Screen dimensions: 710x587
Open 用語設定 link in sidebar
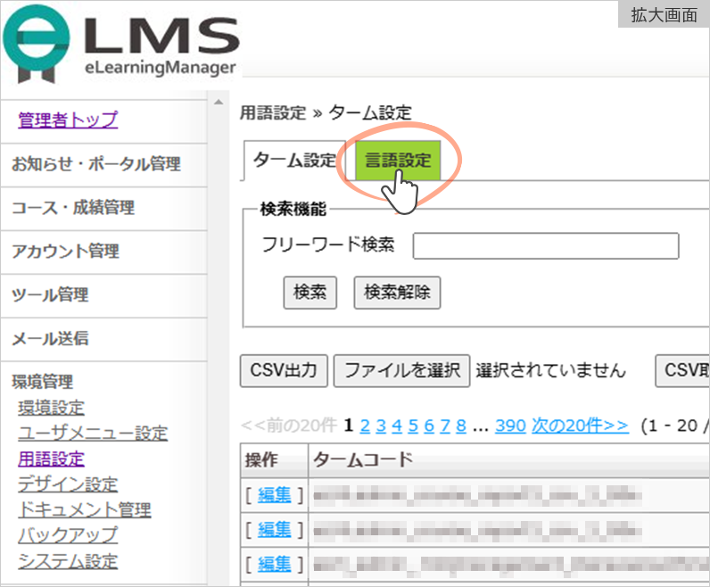(x=51, y=459)
